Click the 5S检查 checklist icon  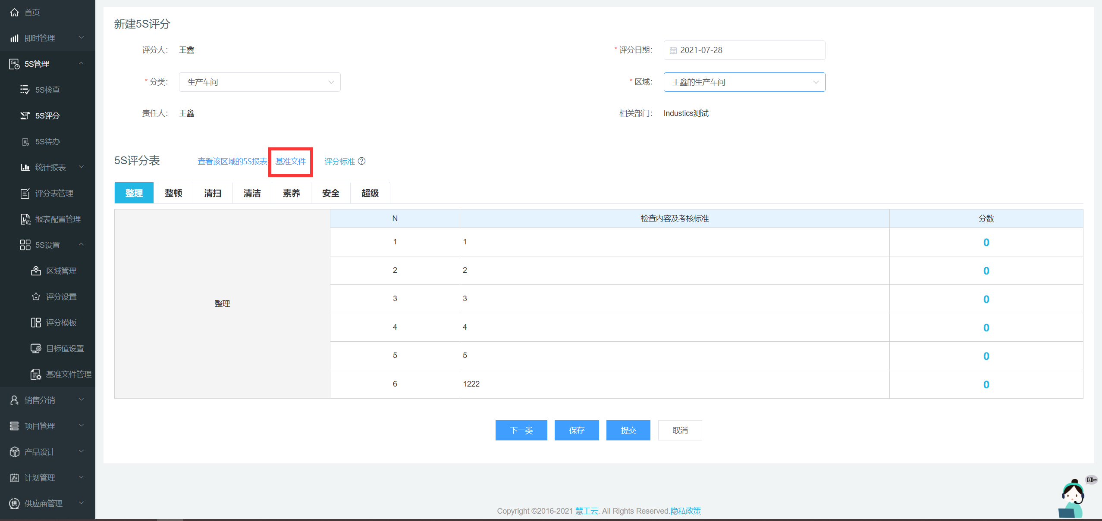25,90
